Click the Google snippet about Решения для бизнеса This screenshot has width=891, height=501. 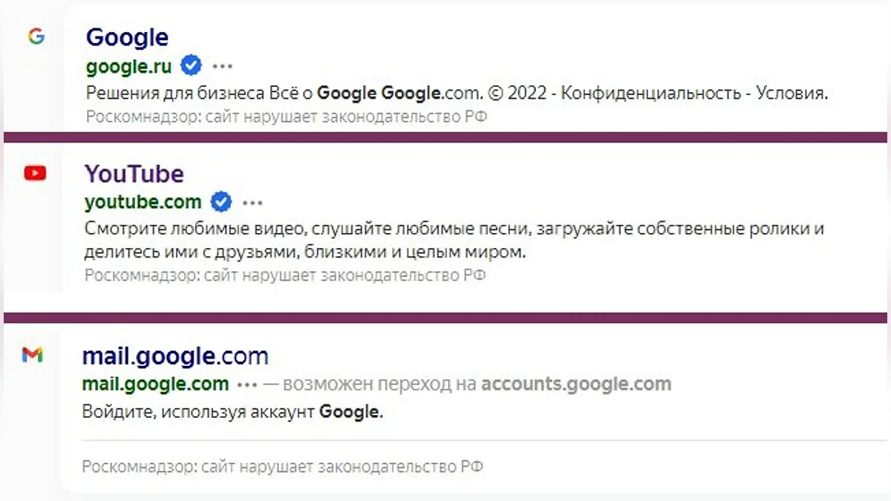456,94
